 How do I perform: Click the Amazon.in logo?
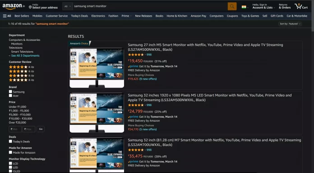[14, 6]
